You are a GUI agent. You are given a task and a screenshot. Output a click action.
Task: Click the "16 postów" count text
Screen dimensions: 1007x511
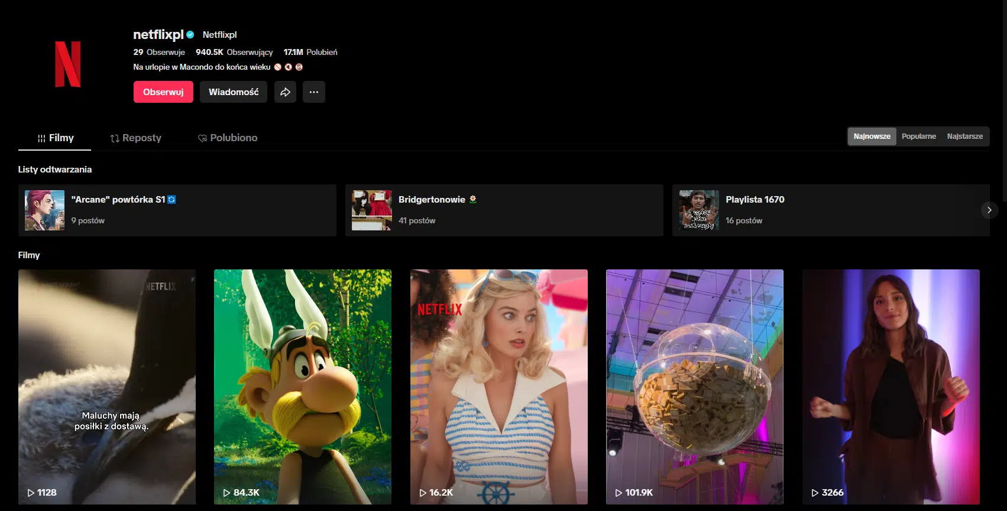pyautogui.click(x=744, y=220)
